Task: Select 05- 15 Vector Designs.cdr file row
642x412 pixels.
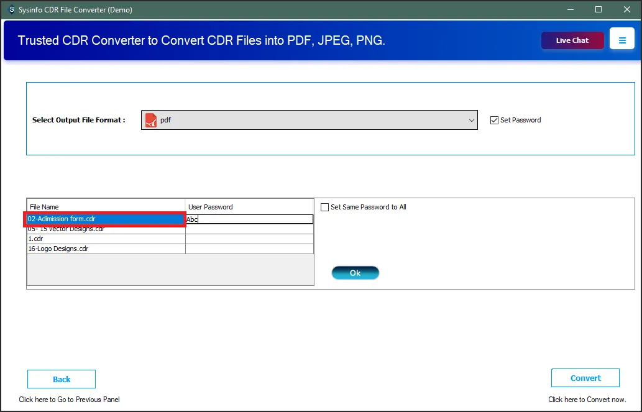Action: click(x=106, y=229)
